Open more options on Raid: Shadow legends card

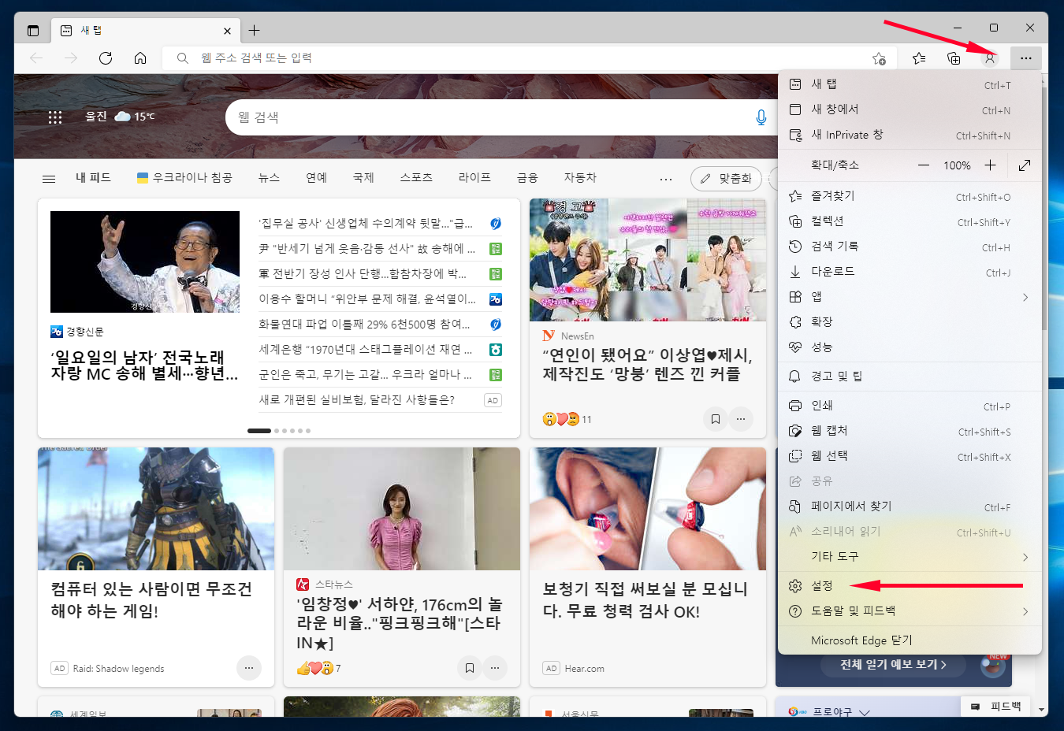pos(249,668)
